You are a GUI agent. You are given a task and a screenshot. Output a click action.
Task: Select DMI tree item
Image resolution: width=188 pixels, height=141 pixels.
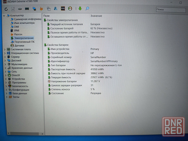click(15, 27)
